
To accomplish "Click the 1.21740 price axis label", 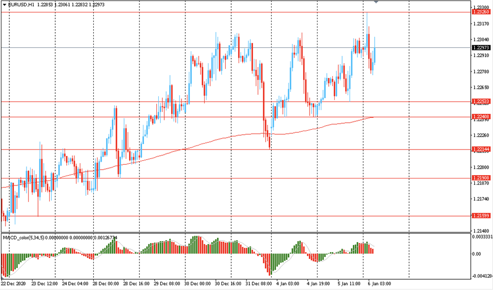I will [x=481, y=199].
